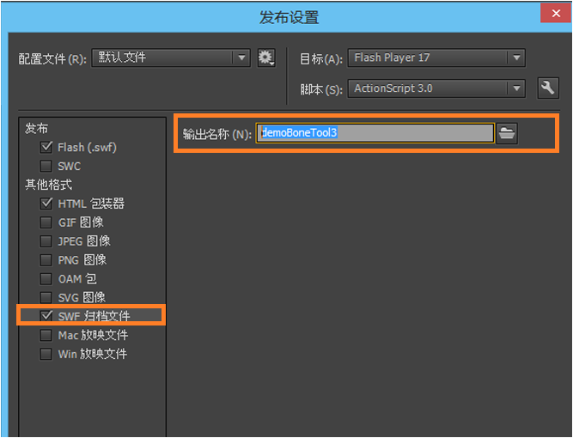Select the SVG 图像 label
Viewport: 573px width, 438px height.
(82, 297)
